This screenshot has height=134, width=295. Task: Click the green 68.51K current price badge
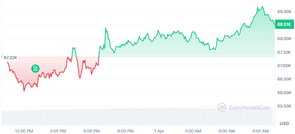click(x=284, y=24)
